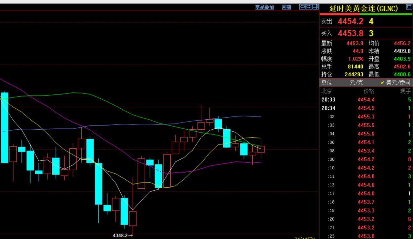Select the 元/克 unit option

pos(356,83)
